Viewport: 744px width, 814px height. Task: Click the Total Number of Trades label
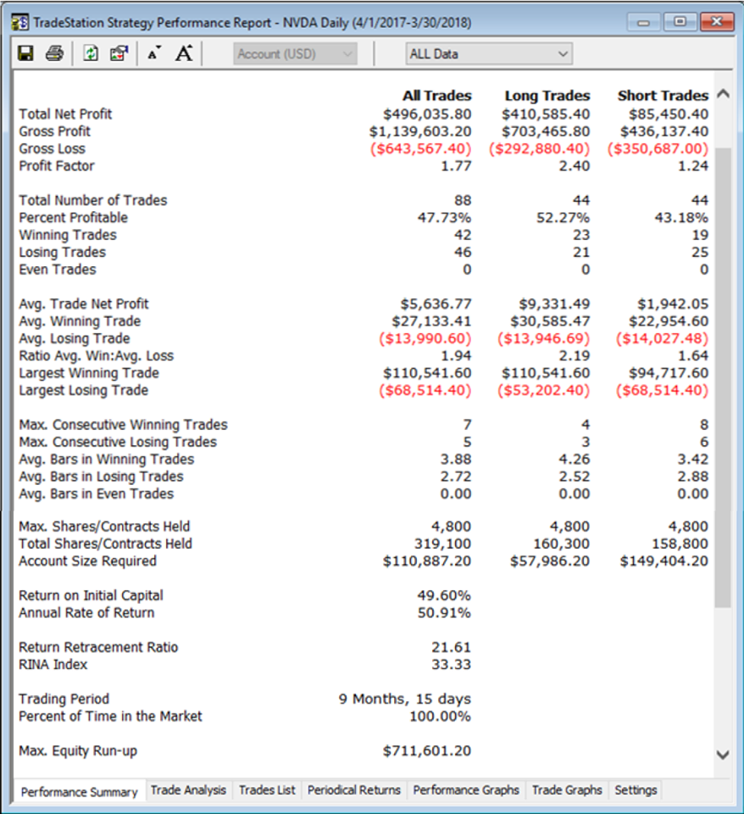coord(93,200)
